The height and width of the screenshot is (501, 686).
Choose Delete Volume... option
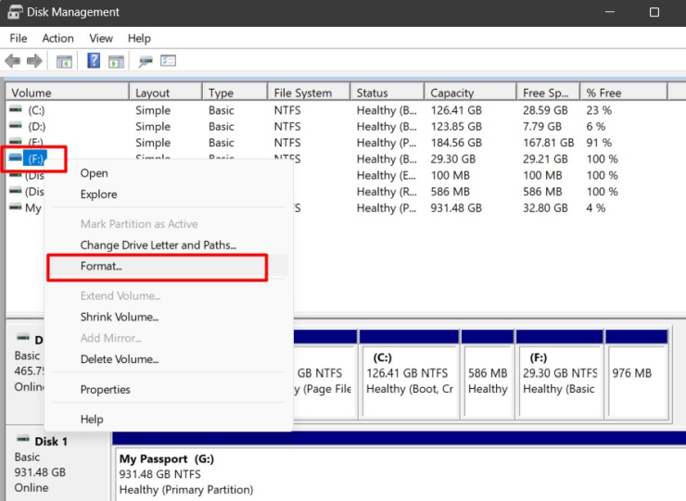pos(119,359)
